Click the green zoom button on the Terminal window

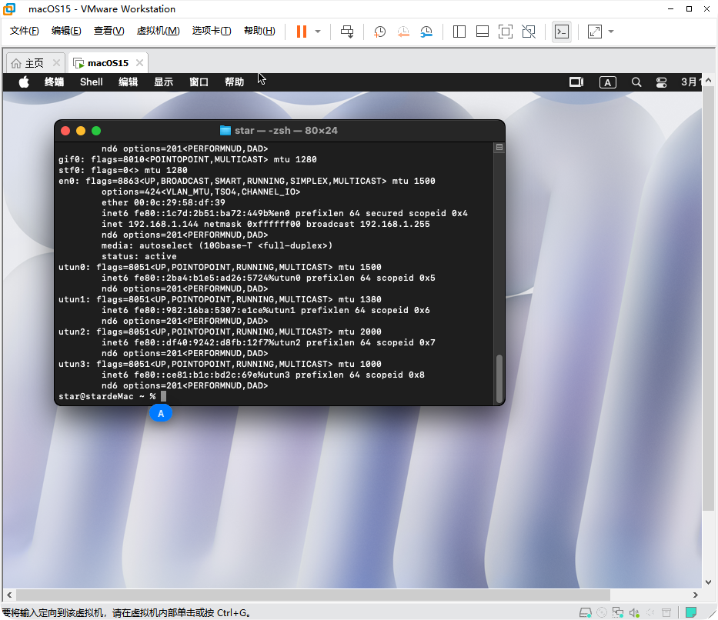(95, 131)
